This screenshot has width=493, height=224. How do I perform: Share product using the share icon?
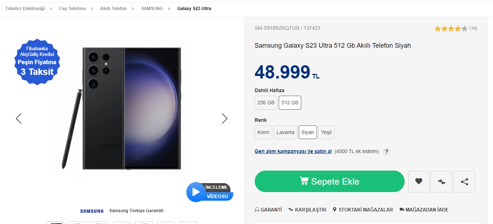(x=464, y=181)
